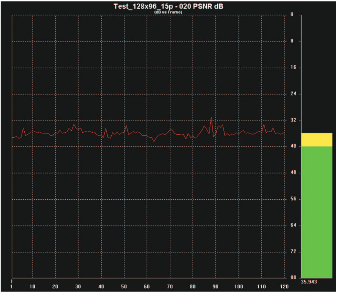Click the x-axis label 60
Image resolution: width=337 pixels, height=292 pixels.
tap(147, 287)
